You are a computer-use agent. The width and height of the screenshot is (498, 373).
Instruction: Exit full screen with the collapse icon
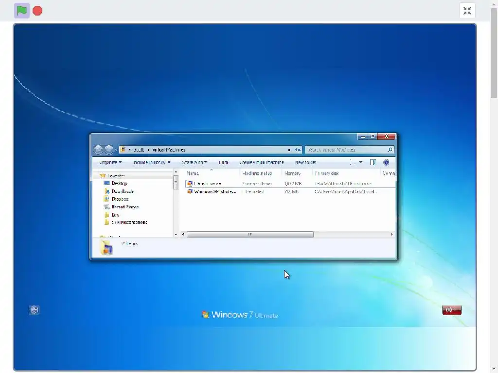click(467, 11)
